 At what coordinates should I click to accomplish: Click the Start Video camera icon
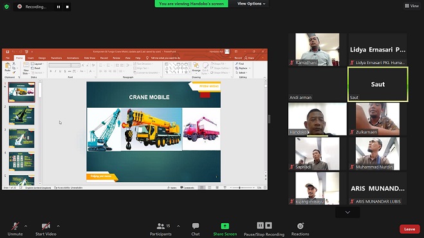point(46,226)
